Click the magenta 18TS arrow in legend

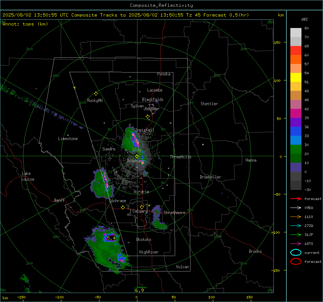coord(296,244)
